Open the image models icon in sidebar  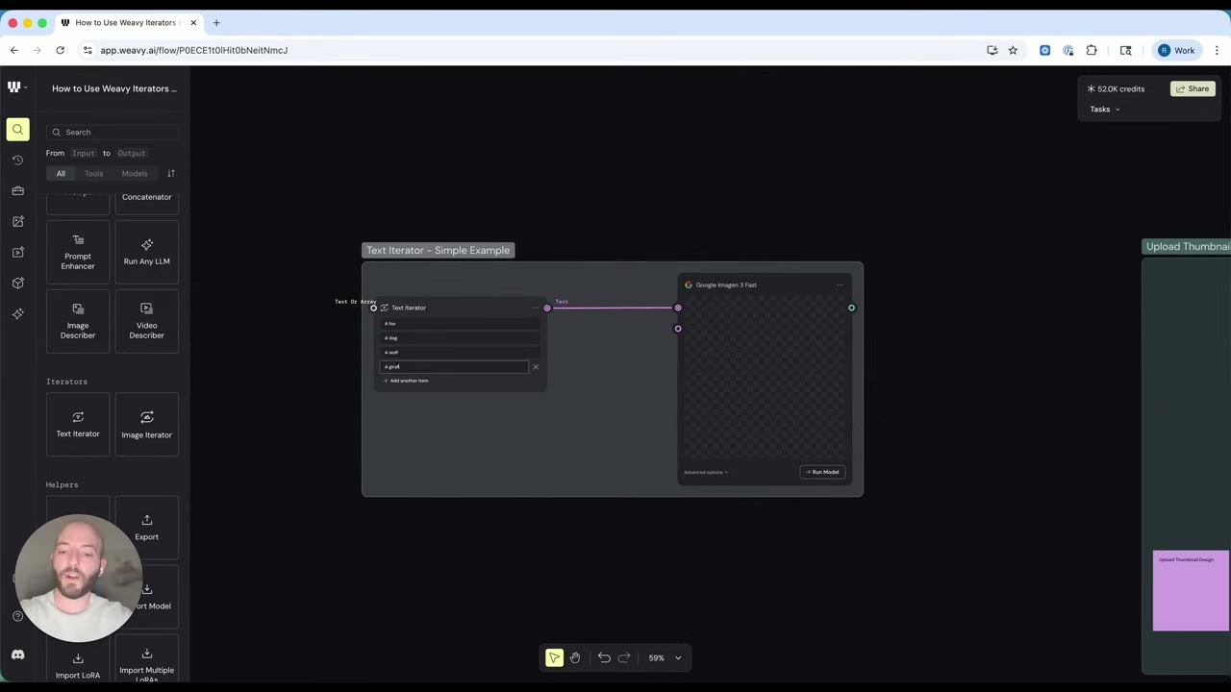[x=17, y=222]
